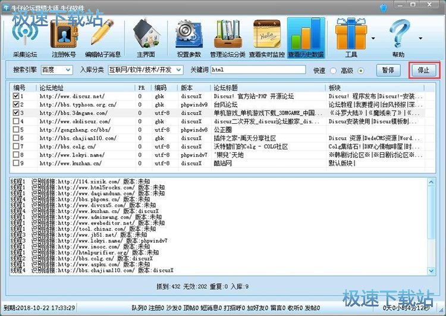Click the 关键词 html input field

coord(258,70)
